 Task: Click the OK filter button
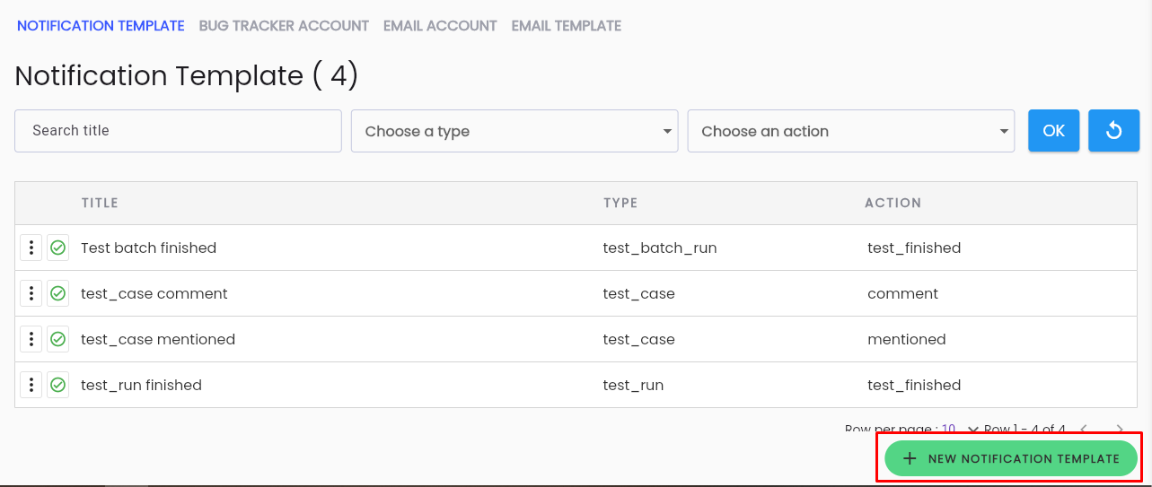(x=1053, y=131)
